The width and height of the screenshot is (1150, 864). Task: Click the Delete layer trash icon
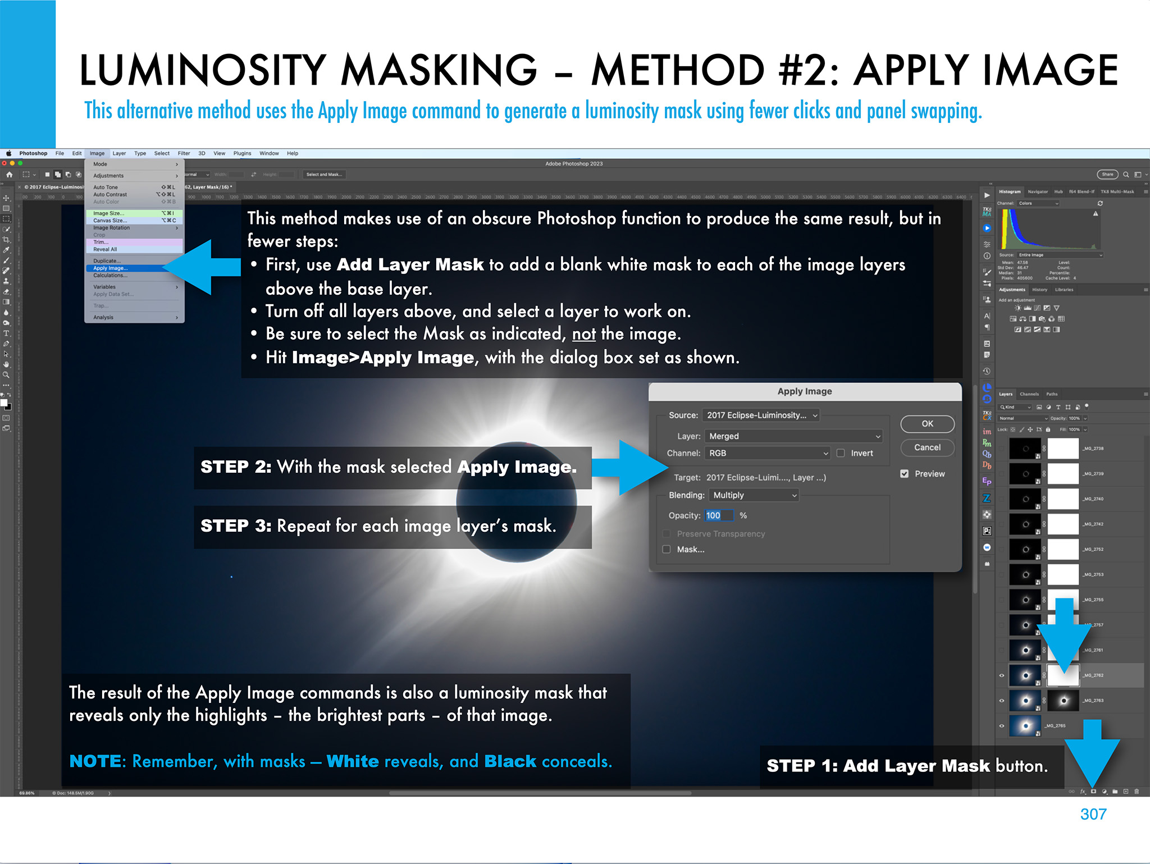click(x=1137, y=792)
